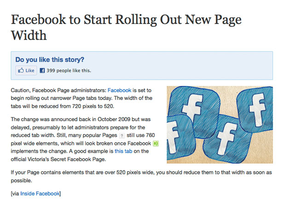Open the 'this tab' link
283x207 pixels.
[123, 151]
